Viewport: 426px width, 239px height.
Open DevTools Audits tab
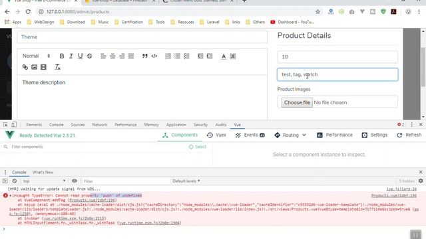click(x=221, y=125)
